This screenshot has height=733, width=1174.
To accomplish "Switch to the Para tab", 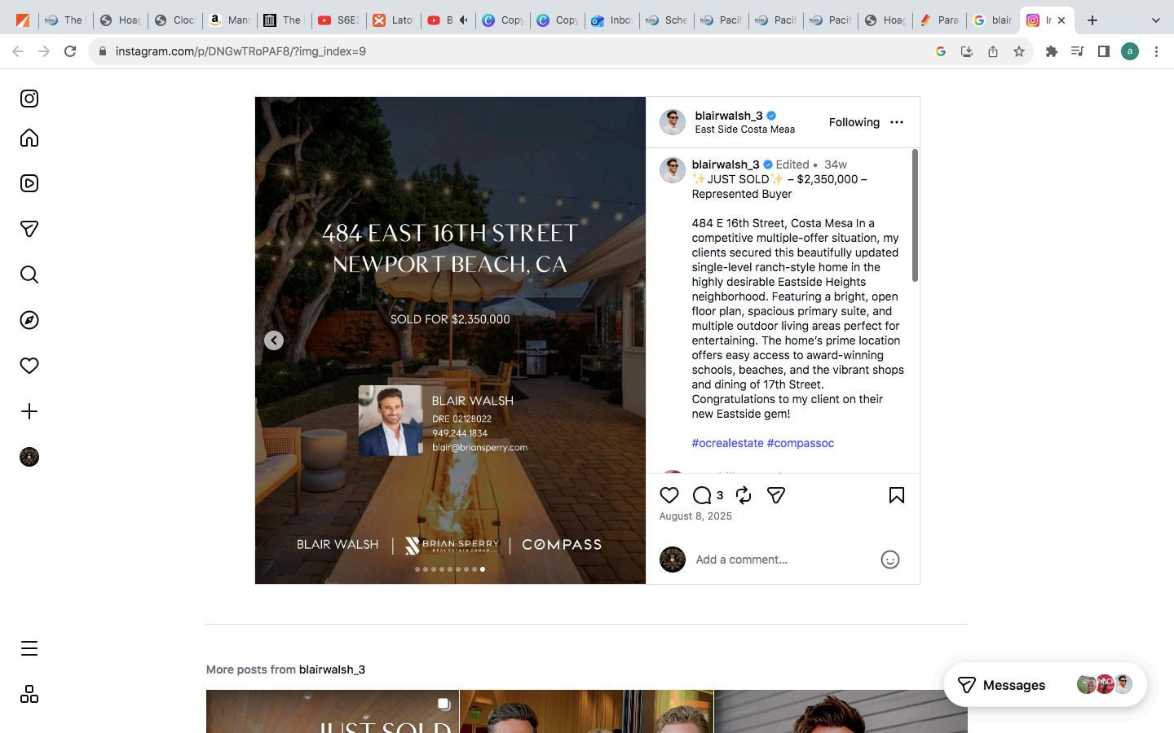I will point(938,20).
